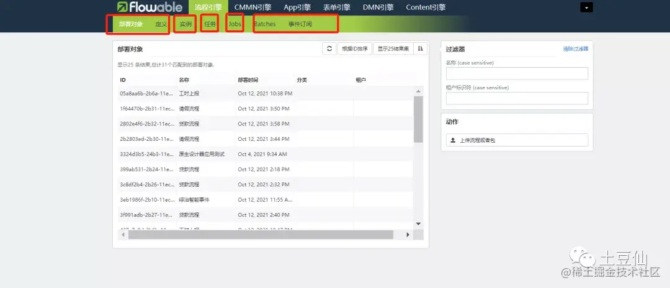
Task: Click the Oct 12, 2021 3:58 PM cell
Action: (265, 124)
